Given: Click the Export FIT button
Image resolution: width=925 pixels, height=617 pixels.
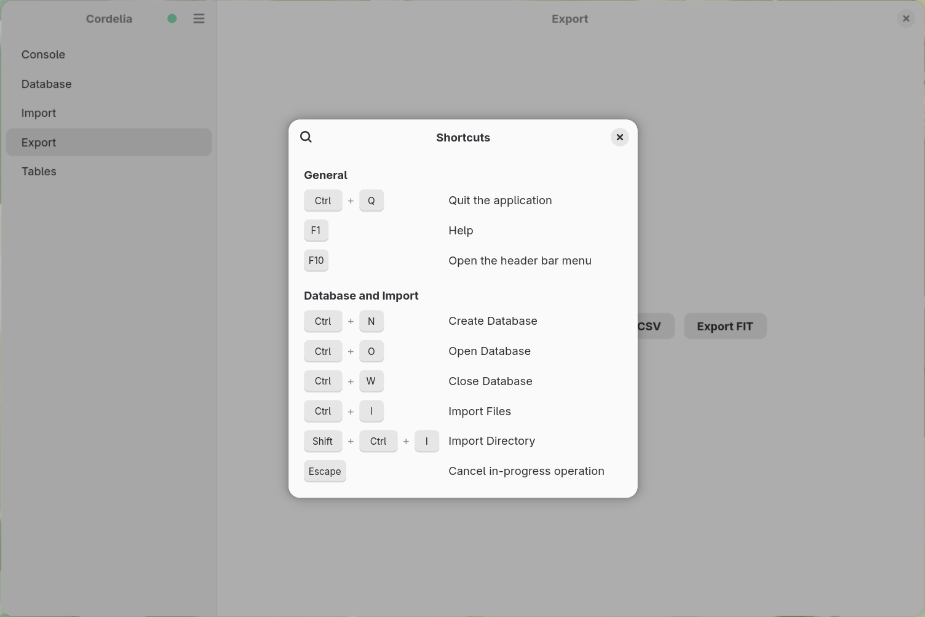Looking at the screenshot, I should click(x=725, y=326).
